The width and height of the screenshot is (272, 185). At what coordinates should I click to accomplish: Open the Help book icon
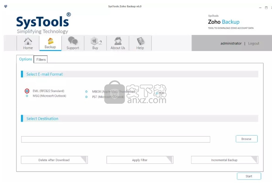pos(140,41)
